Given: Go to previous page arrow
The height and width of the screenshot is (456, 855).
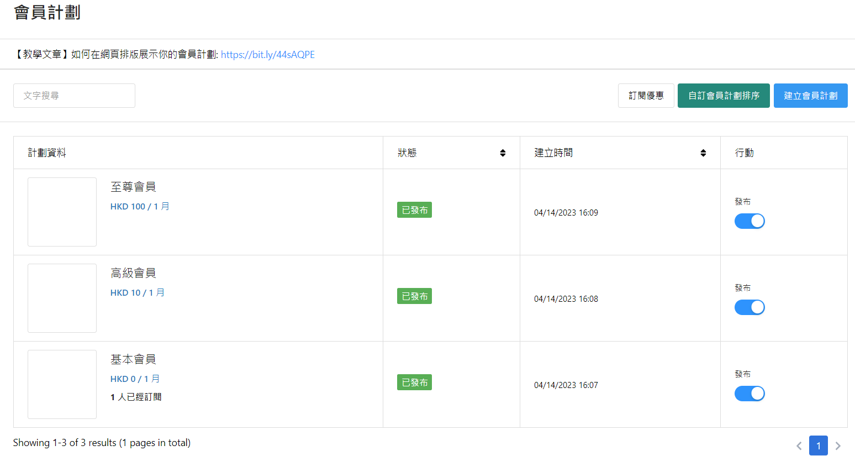Looking at the screenshot, I should 799,445.
